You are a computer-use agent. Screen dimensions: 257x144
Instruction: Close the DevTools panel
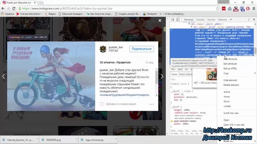254,20
